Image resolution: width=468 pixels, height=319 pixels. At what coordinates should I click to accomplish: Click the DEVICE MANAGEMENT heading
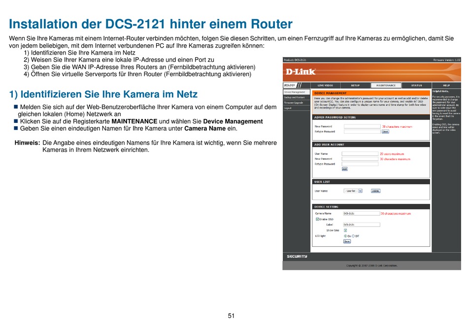click(330, 93)
